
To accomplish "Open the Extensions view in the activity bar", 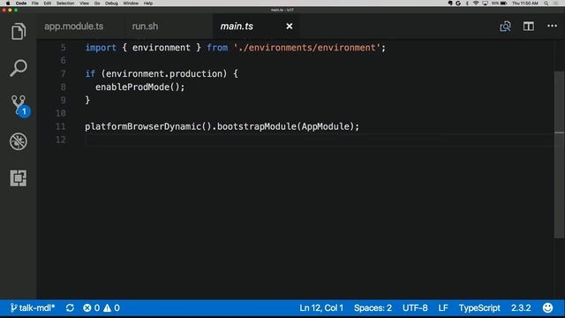I will click(x=19, y=178).
